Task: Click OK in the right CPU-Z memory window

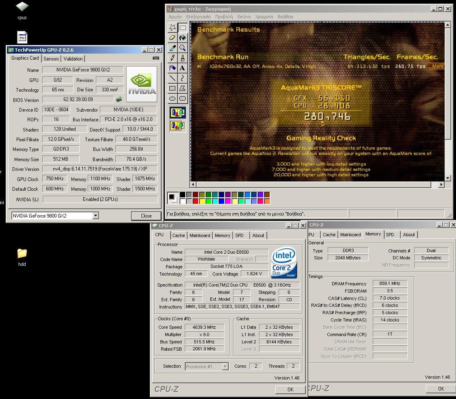Action: 441,388
